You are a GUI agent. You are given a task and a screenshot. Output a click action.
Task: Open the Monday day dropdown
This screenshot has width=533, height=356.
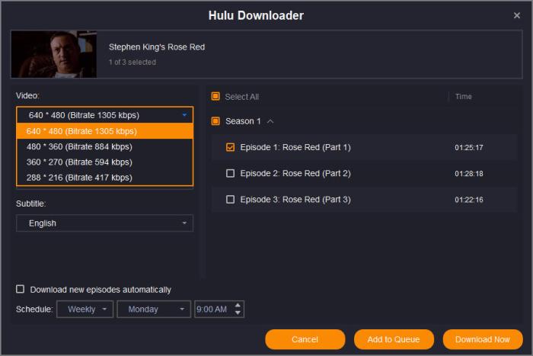click(154, 309)
